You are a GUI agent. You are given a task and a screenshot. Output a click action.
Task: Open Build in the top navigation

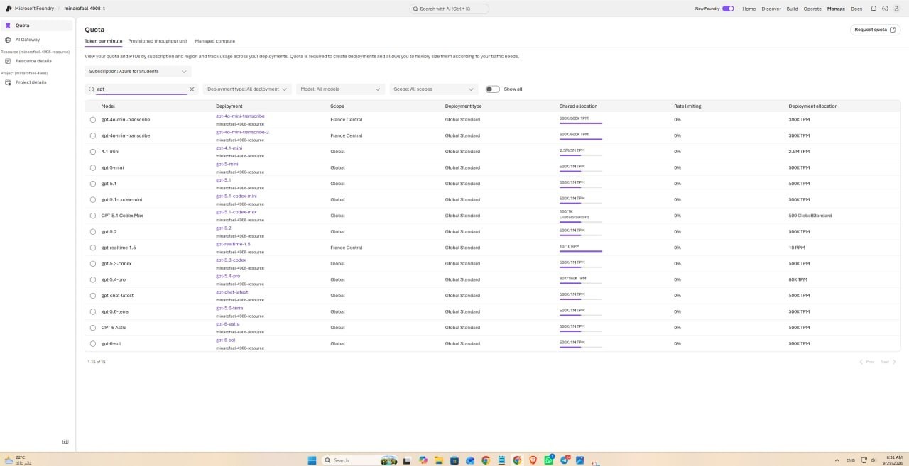(792, 9)
